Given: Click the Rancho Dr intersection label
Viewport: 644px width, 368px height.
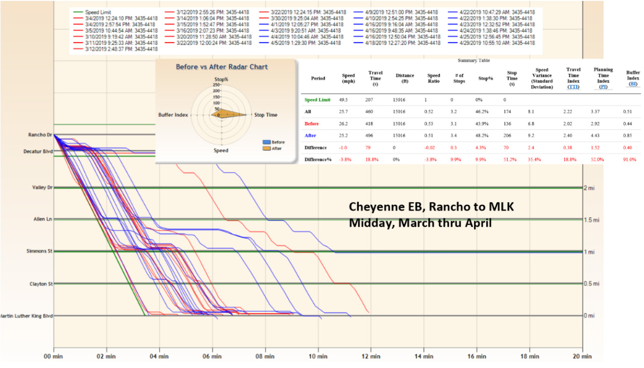Looking at the screenshot, I should pyautogui.click(x=41, y=135).
